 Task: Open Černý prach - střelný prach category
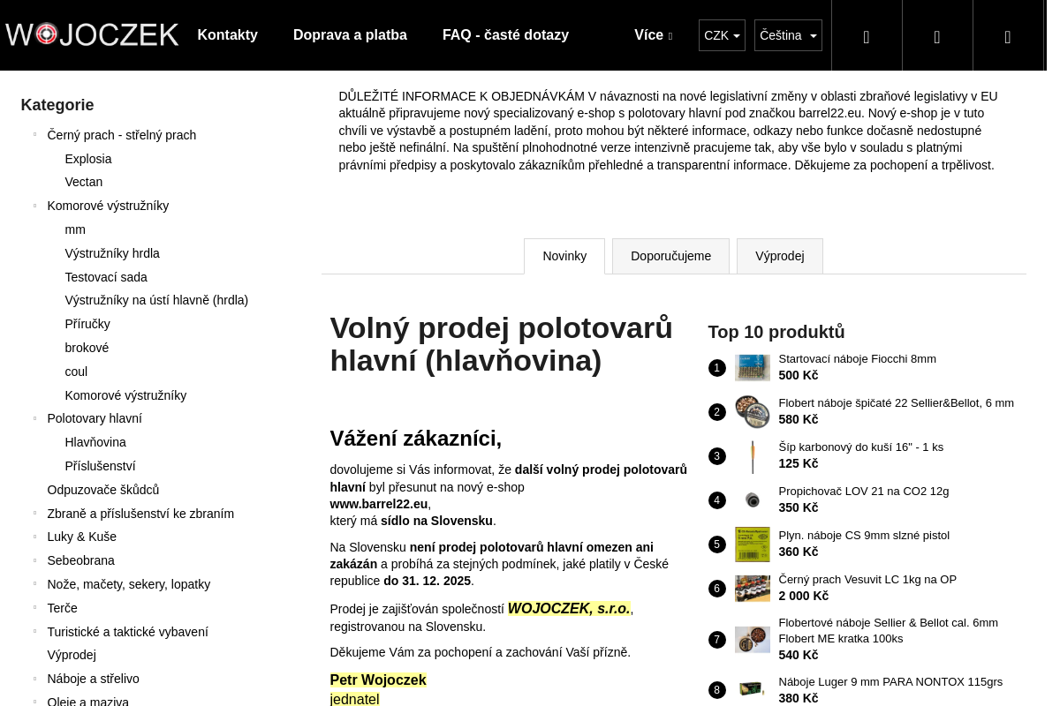click(x=122, y=135)
